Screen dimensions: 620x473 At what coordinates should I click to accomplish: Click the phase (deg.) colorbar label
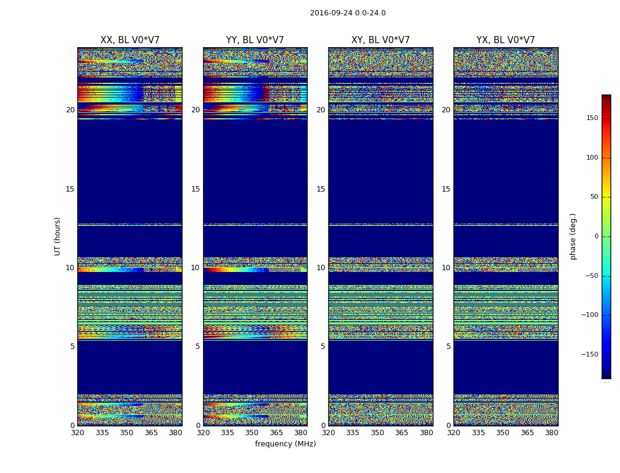(x=573, y=236)
